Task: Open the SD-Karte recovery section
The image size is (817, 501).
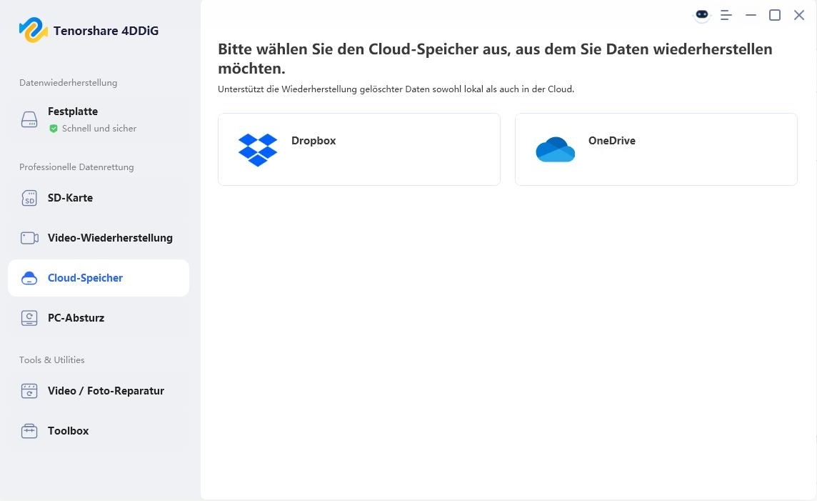Action: (x=70, y=198)
